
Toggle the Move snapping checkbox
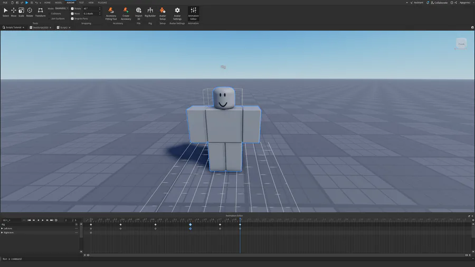(x=72, y=14)
